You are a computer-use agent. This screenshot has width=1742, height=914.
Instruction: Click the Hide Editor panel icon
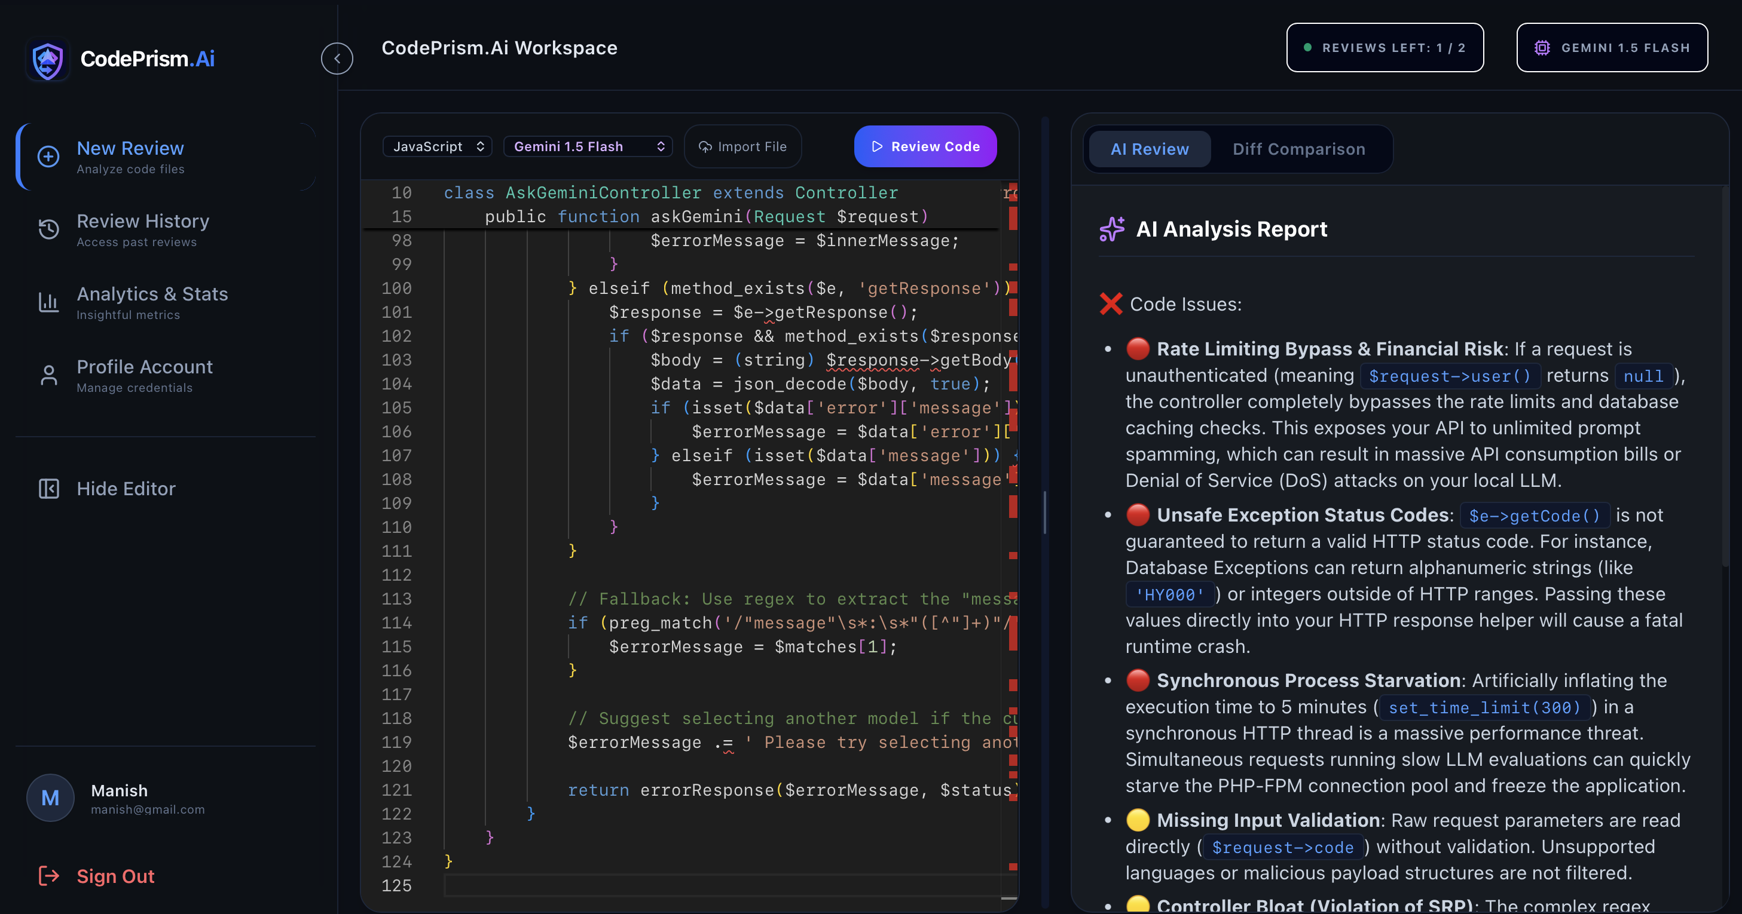click(x=48, y=489)
